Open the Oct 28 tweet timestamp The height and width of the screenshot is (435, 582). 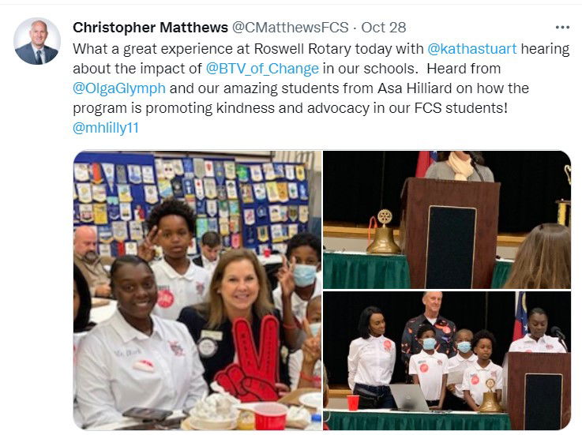pos(384,28)
